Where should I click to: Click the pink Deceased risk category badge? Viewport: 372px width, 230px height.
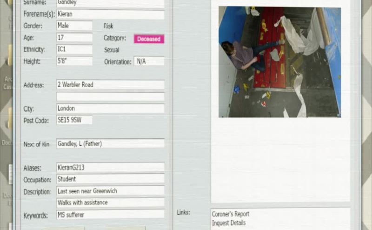(x=149, y=39)
